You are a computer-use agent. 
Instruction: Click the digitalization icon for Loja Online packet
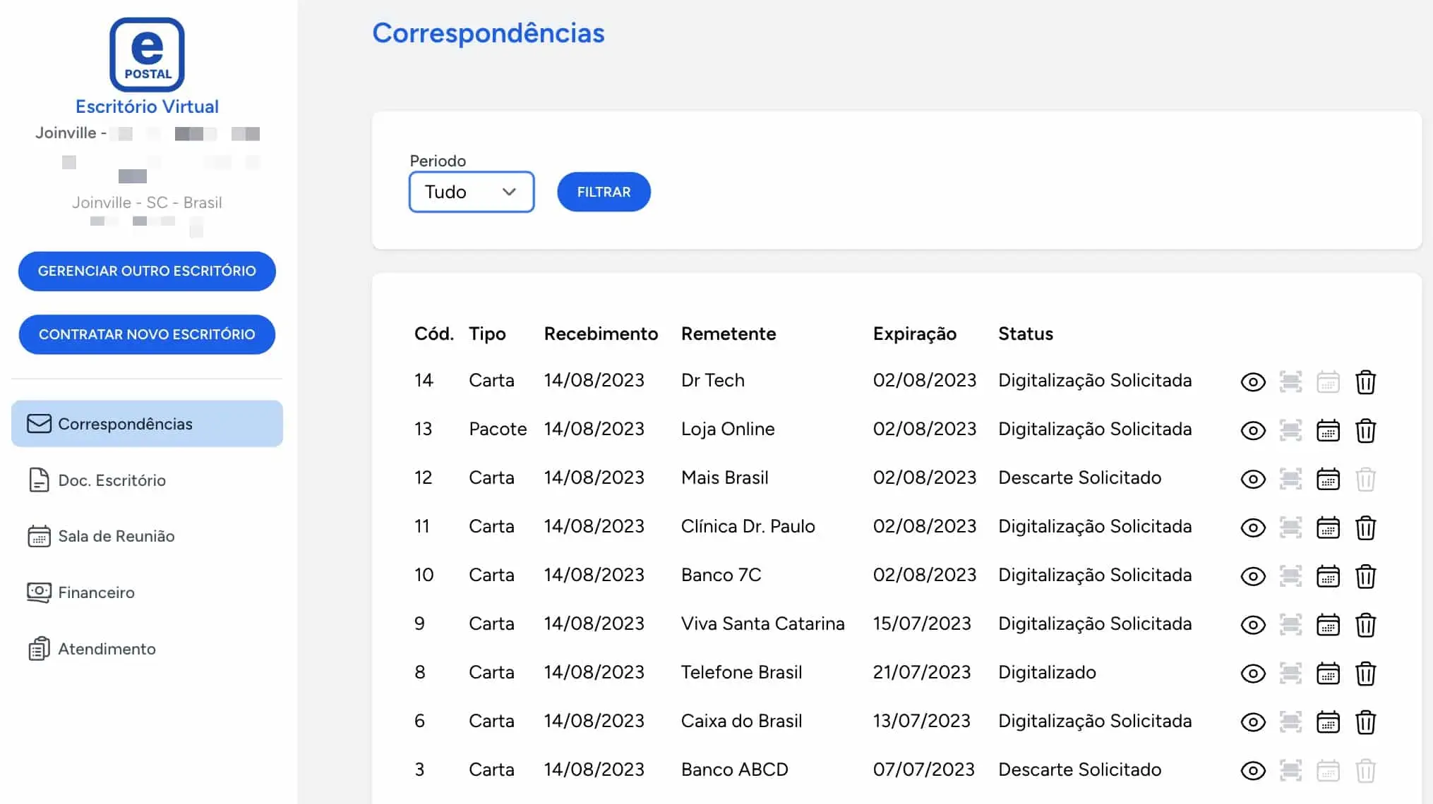point(1290,430)
